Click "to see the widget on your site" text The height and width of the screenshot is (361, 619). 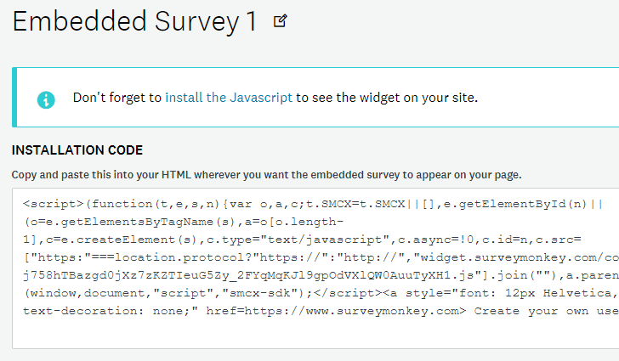coord(387,98)
